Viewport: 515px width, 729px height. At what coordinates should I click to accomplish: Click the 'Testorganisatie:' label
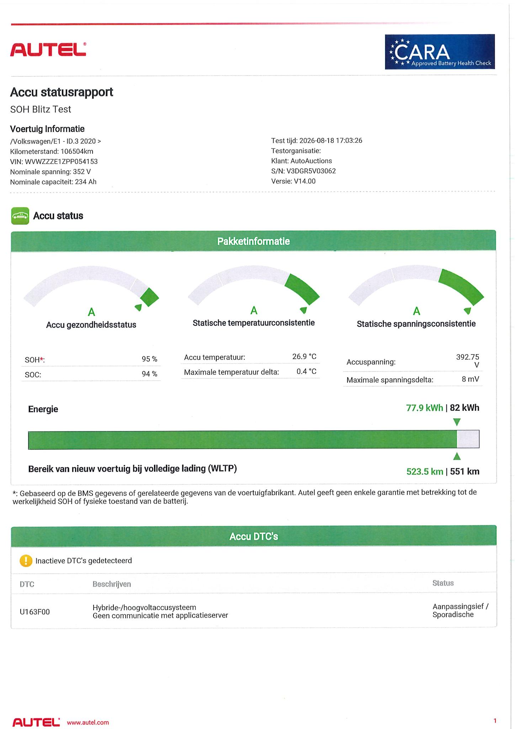coord(296,151)
